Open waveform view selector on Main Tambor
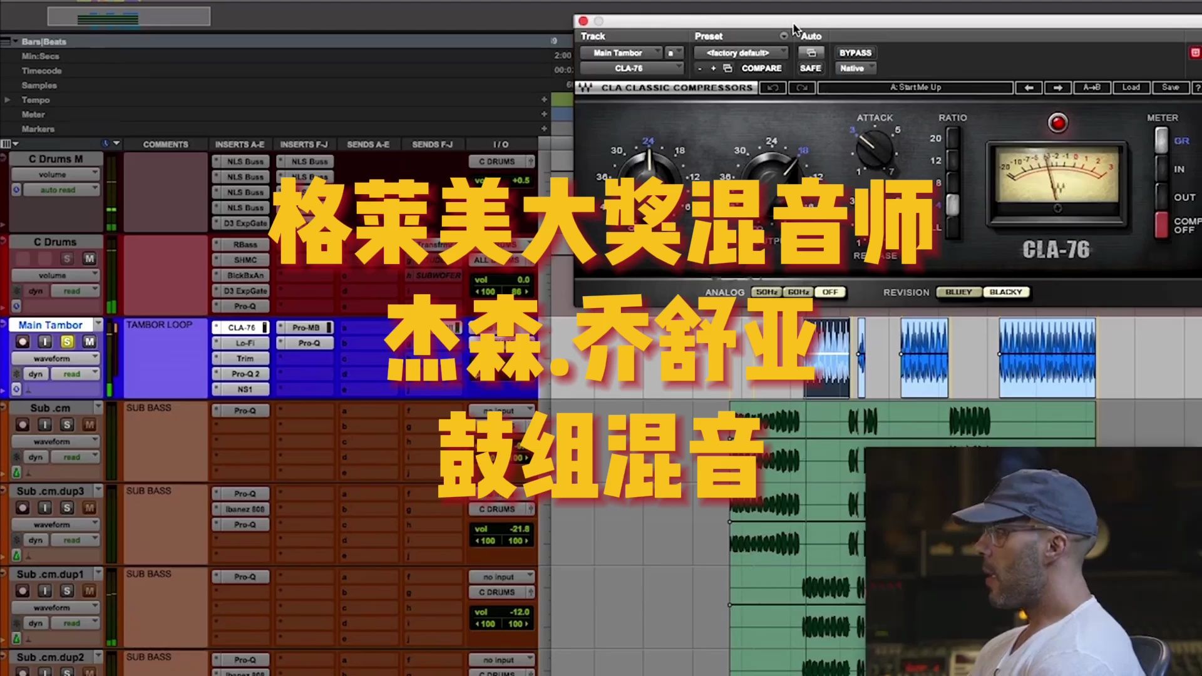 (x=56, y=359)
